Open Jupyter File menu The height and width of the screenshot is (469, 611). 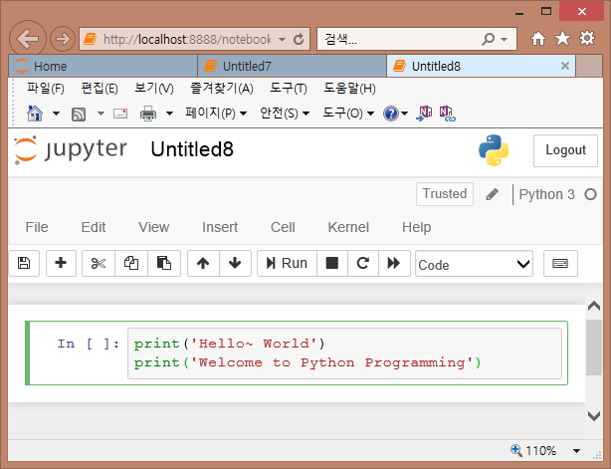[37, 227]
